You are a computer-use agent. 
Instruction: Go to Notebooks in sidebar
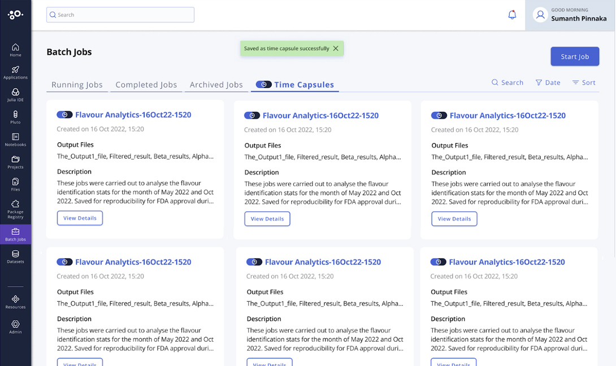coord(15,140)
